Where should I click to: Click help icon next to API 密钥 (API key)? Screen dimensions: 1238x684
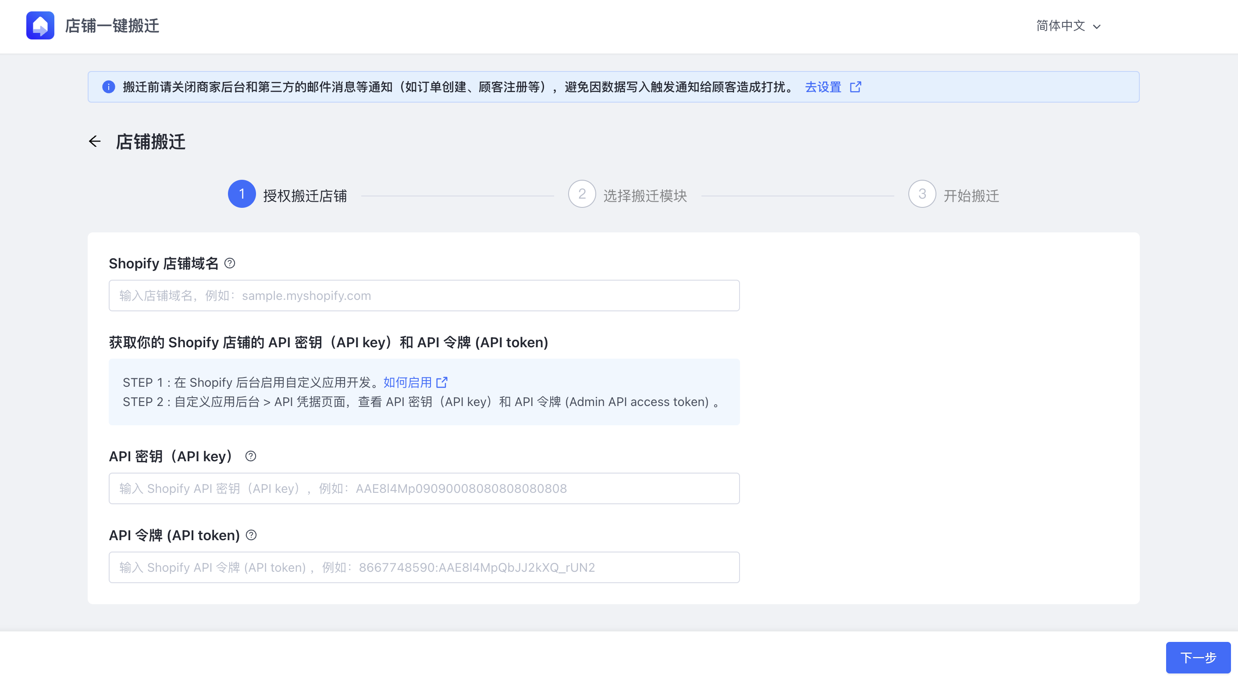pos(250,456)
